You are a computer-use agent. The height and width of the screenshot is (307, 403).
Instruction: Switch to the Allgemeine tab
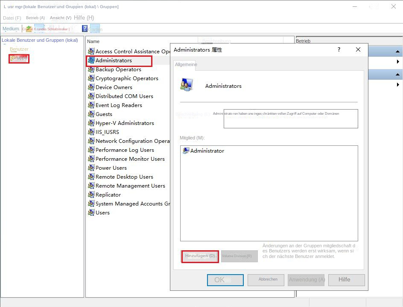point(185,64)
